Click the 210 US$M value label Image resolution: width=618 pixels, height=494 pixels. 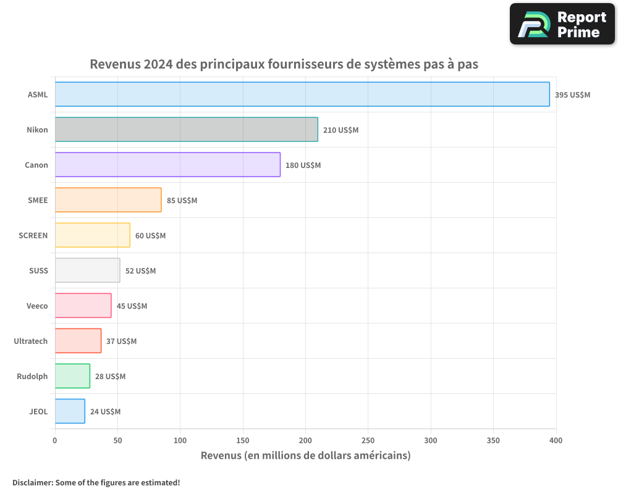tap(339, 130)
